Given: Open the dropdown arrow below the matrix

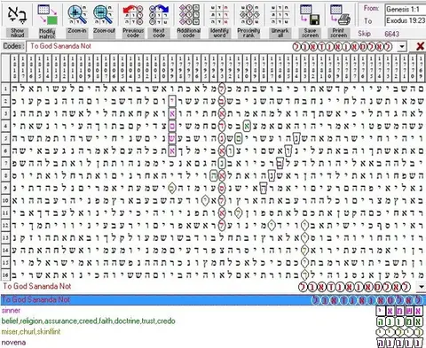Looking at the screenshot, I should pyautogui.click(x=421, y=287).
